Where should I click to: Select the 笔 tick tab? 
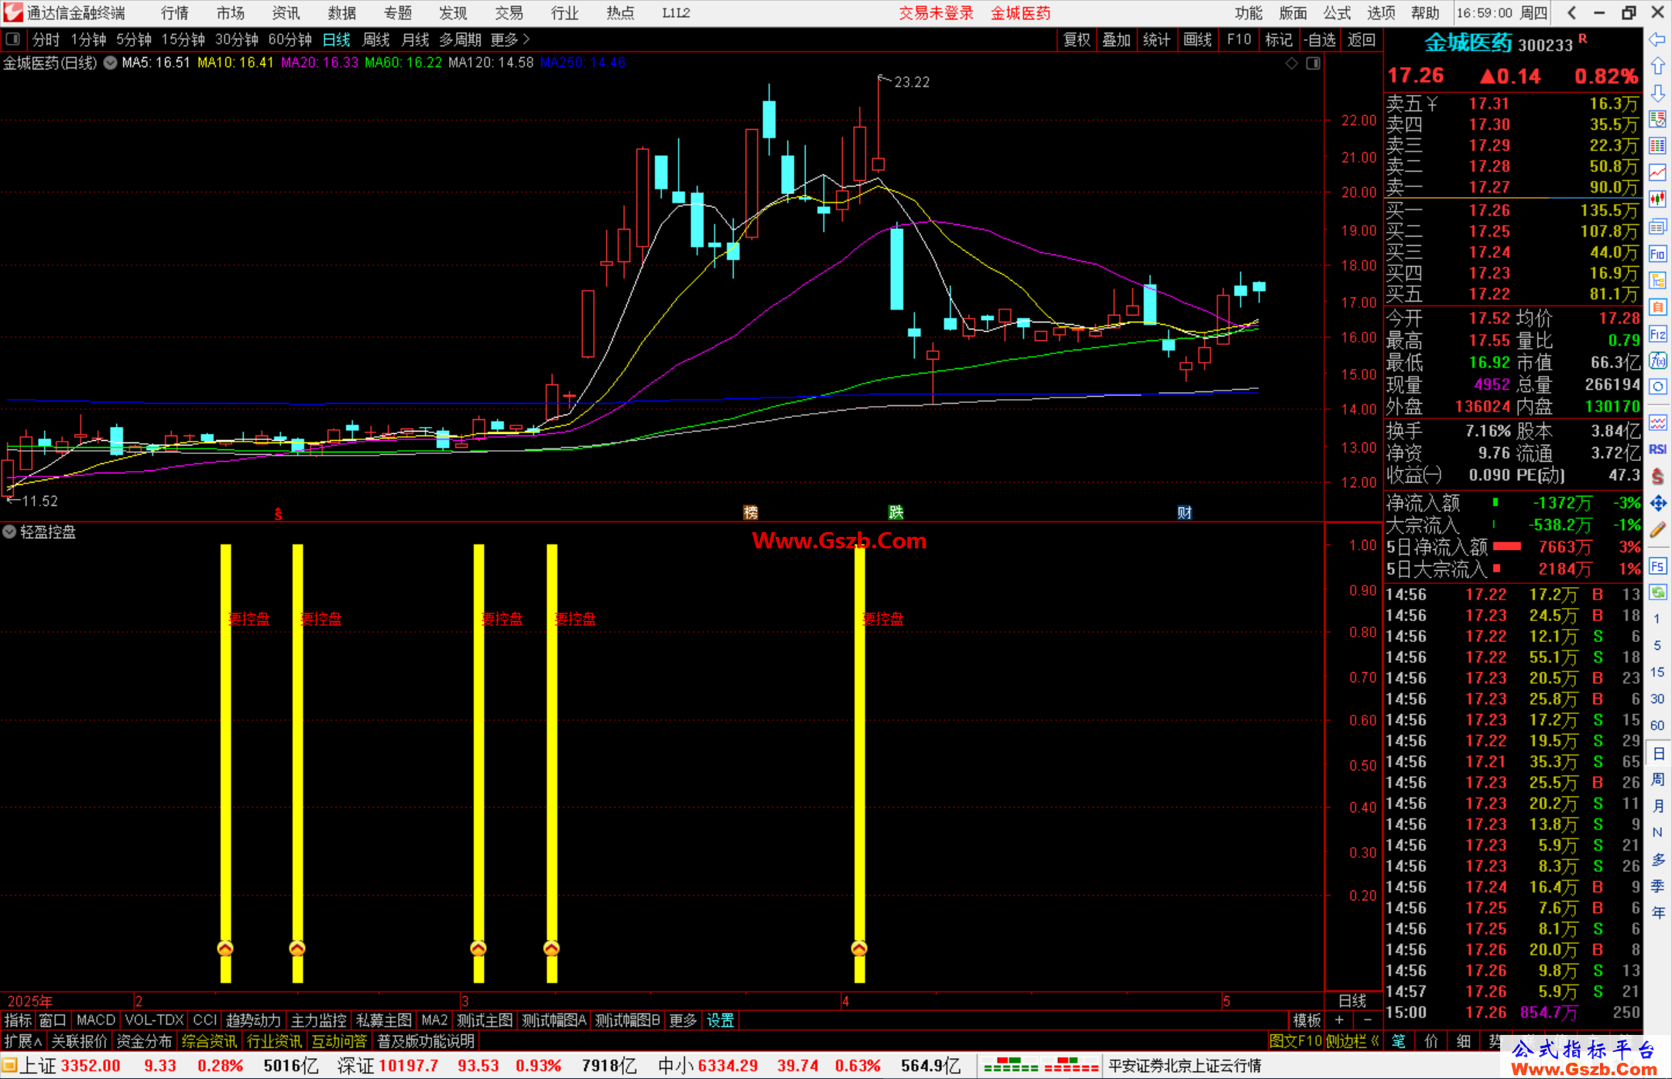(x=1398, y=1041)
